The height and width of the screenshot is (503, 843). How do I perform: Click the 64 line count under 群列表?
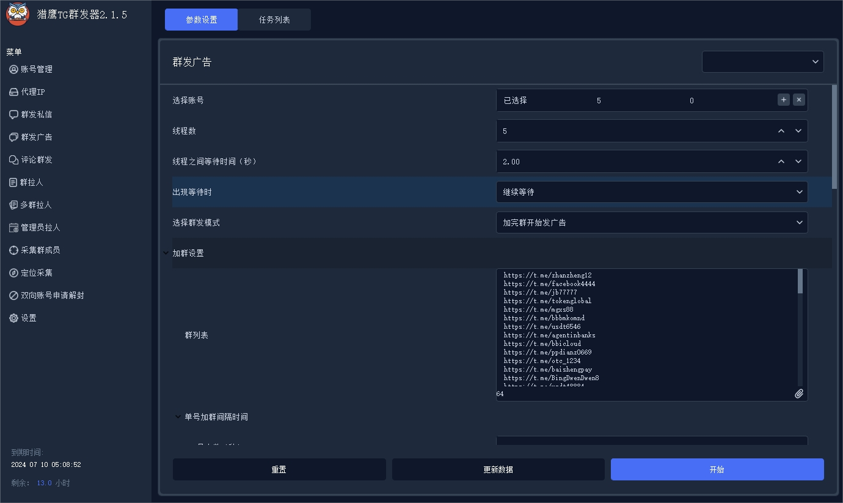point(500,394)
